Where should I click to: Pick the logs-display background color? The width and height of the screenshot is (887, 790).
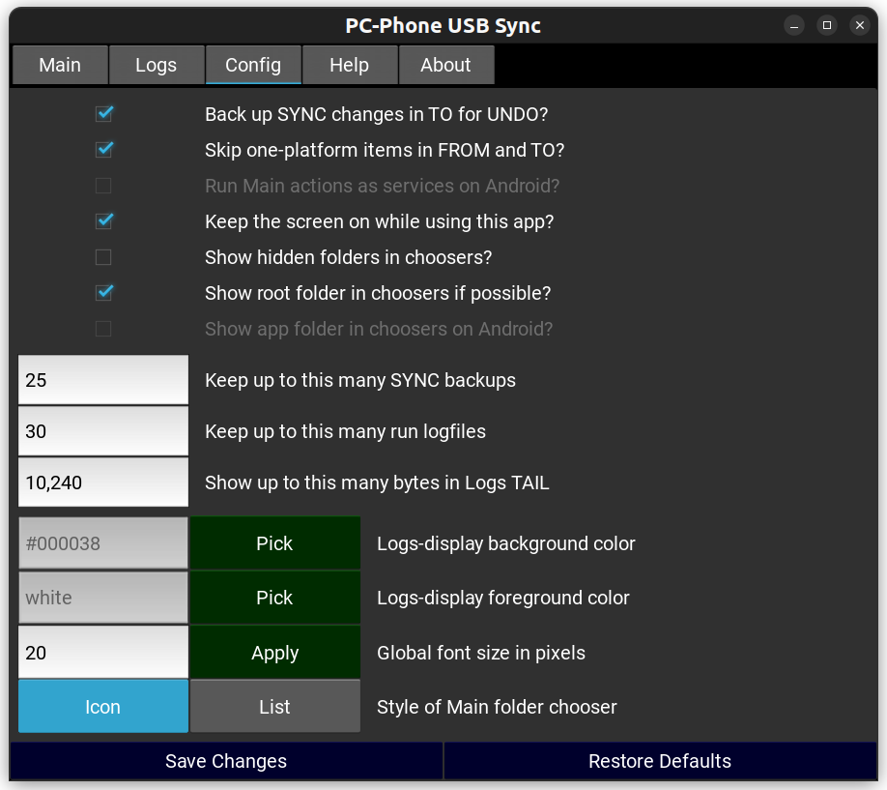coord(274,543)
